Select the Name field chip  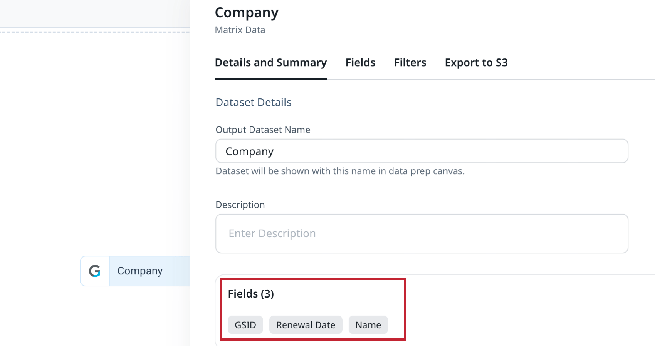(x=368, y=324)
